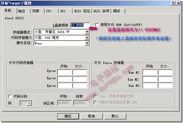Open the 操作系统 dropdown showing None

[x=87, y=43]
